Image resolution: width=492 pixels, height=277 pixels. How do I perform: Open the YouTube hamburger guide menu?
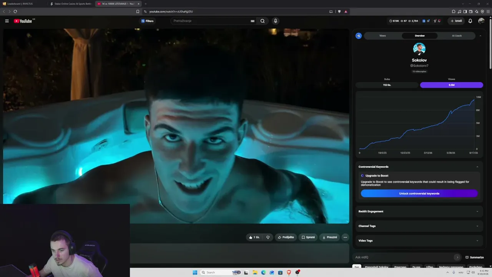click(x=7, y=21)
